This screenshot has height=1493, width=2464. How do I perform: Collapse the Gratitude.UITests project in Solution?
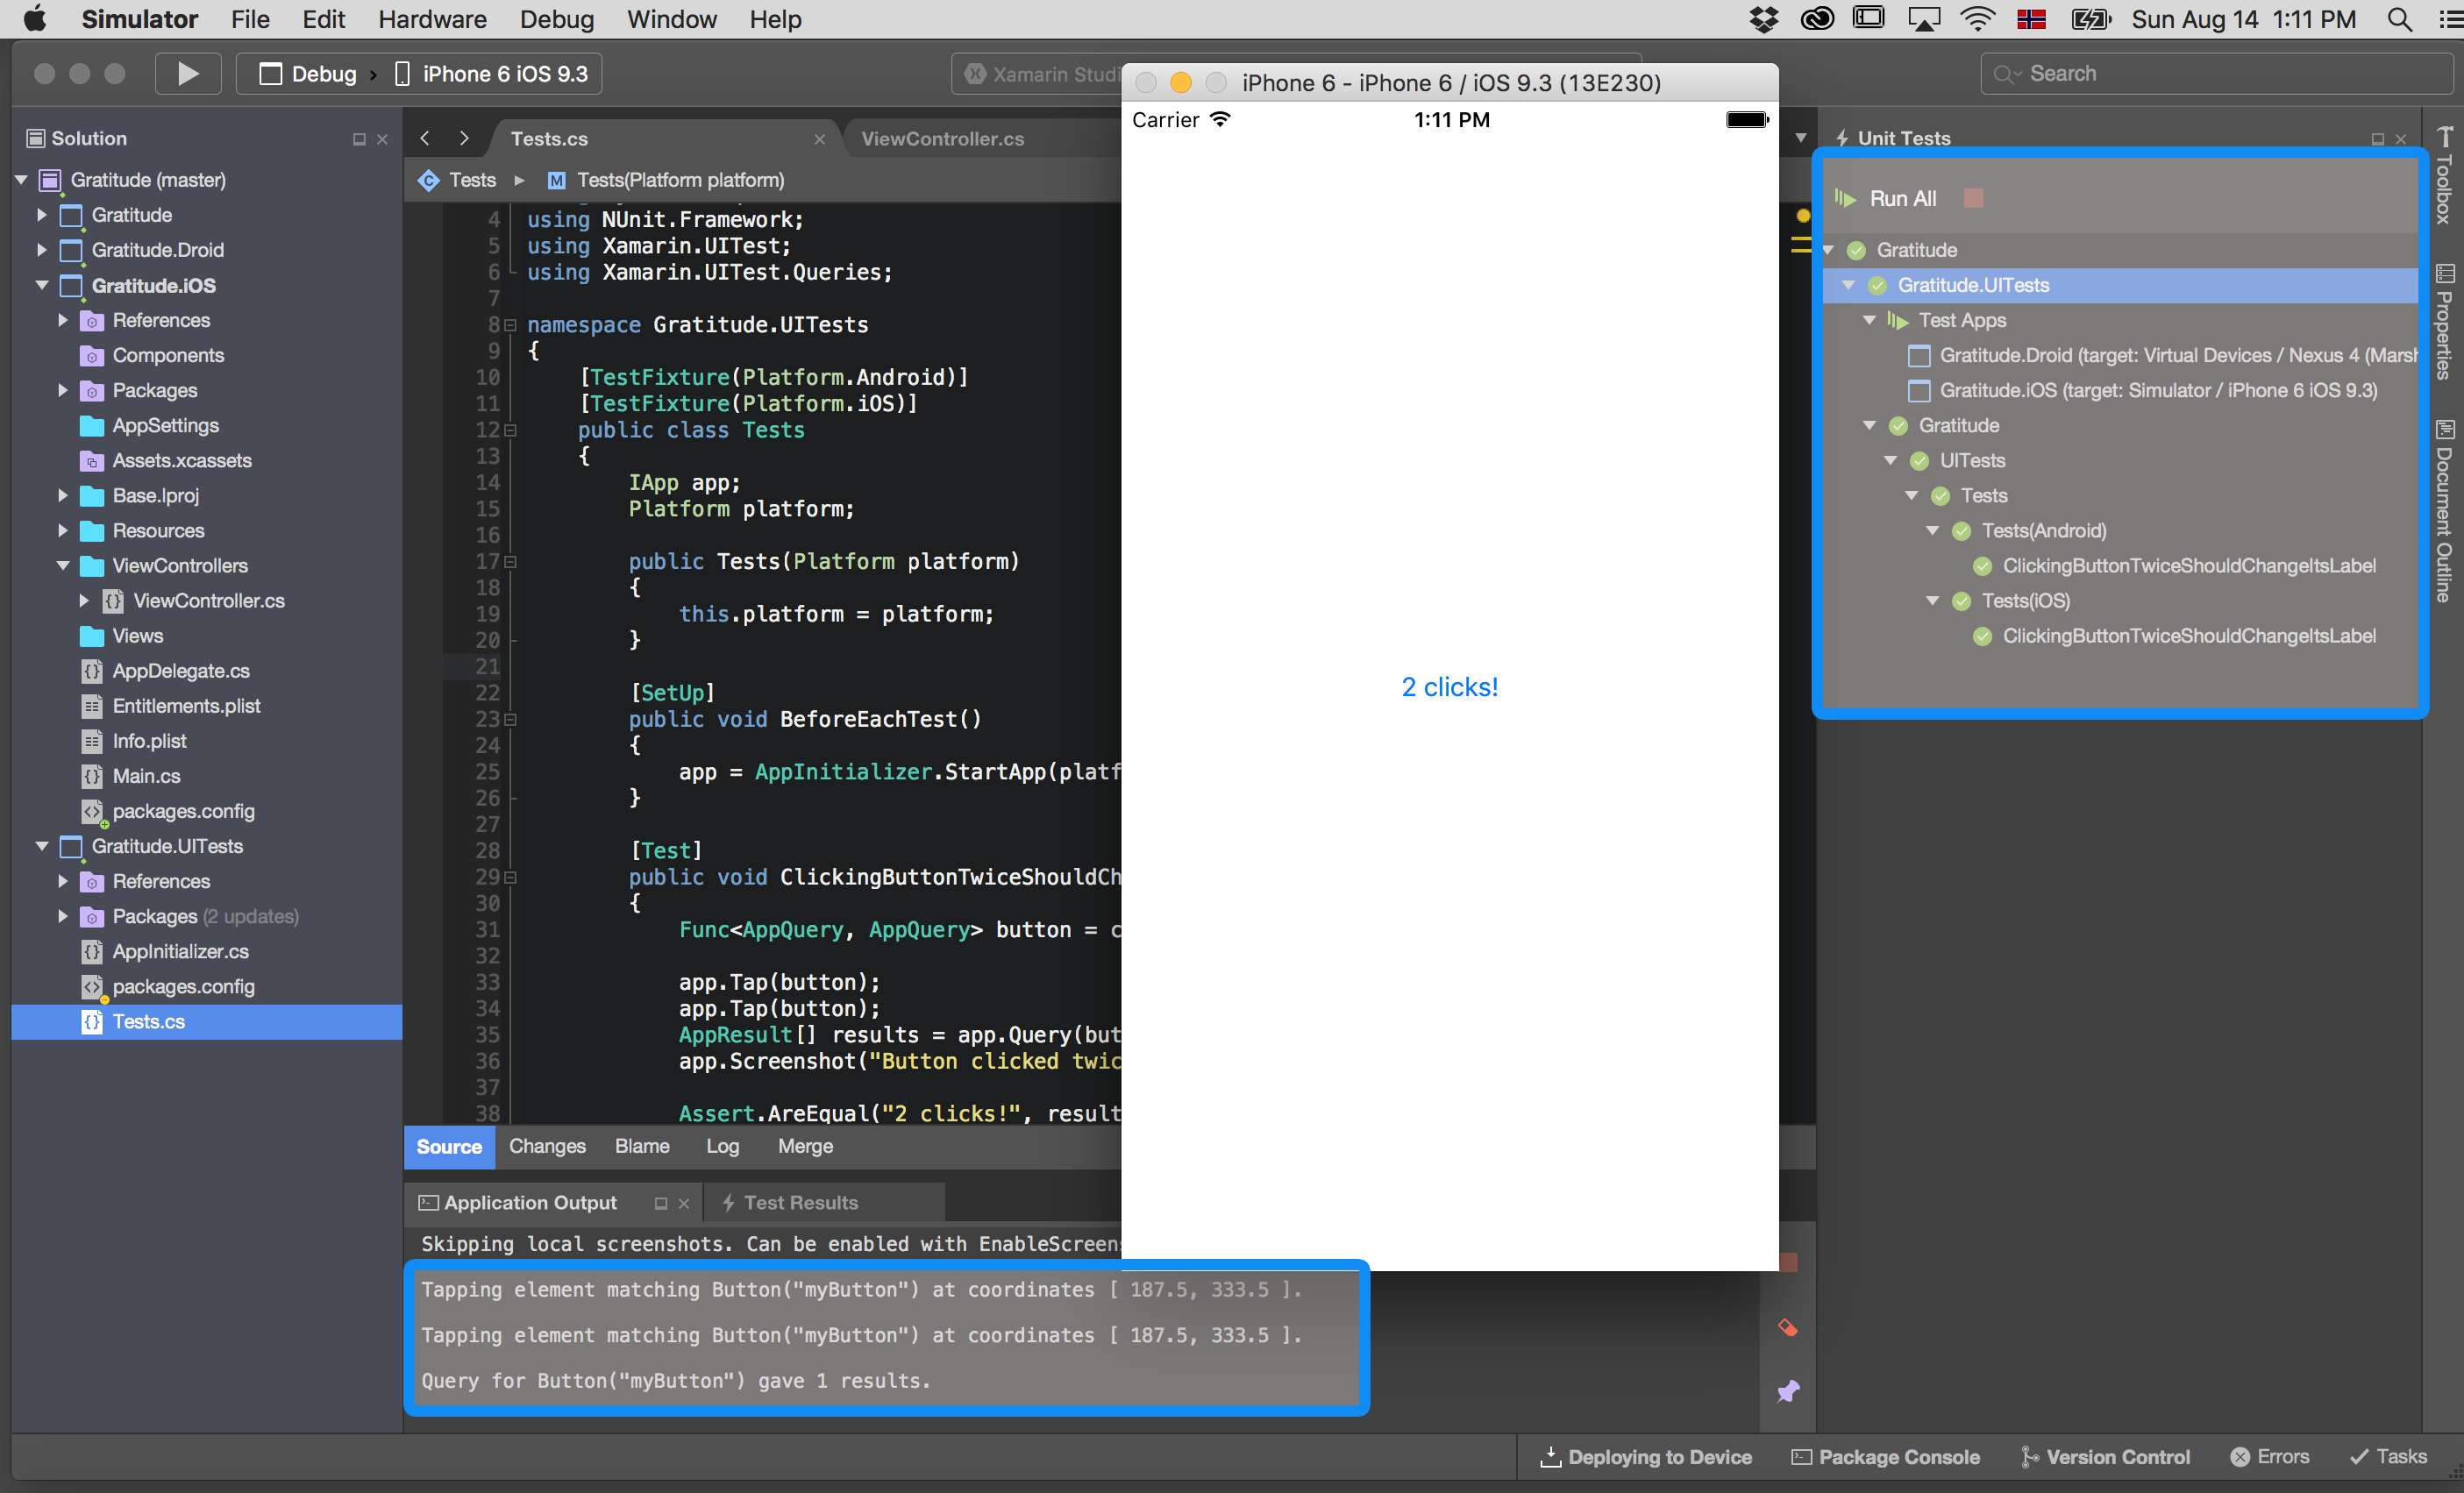coord(42,846)
